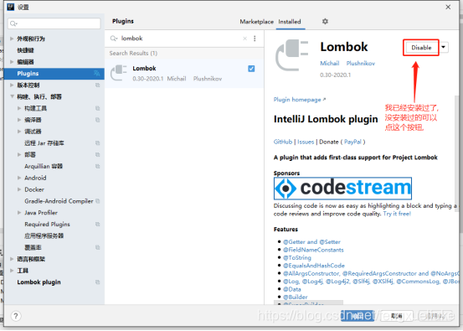Open the Lombok plugin settings page
Screen dimensions: 463x331
coord(39,282)
